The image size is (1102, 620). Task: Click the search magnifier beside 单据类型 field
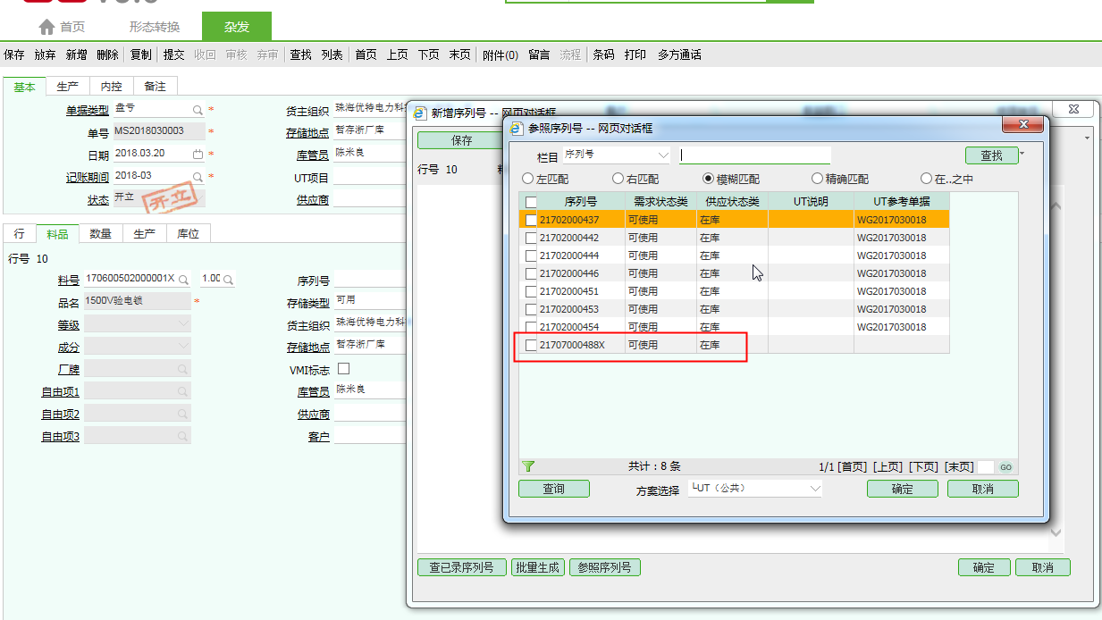tap(198, 109)
